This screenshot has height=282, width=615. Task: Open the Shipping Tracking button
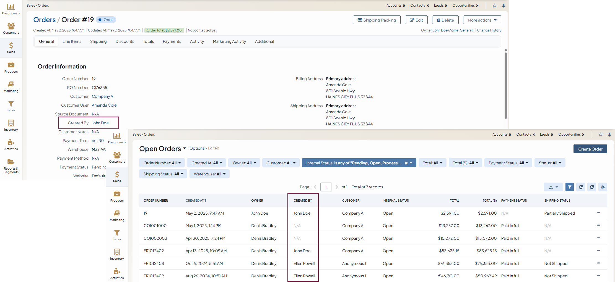point(376,20)
